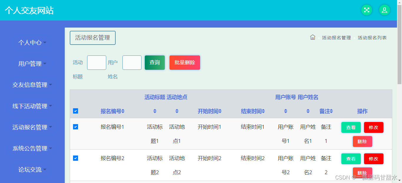The image size is (402, 183).
Task: Open 活动报名管理 breadcrumb link
Action: 336,38
